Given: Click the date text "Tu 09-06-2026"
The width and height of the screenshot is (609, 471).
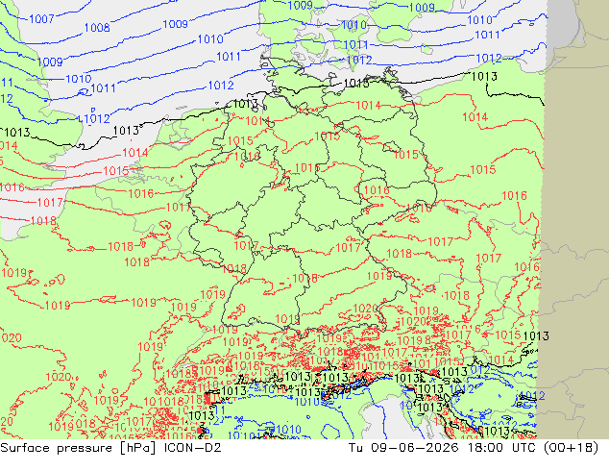Looking at the screenshot, I should (x=403, y=448).
